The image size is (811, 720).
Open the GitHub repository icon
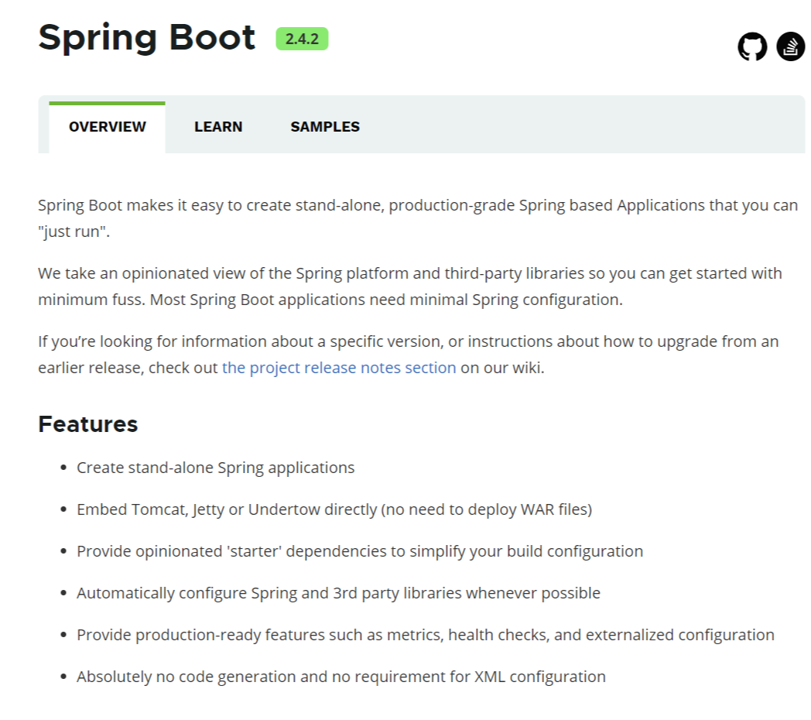click(x=752, y=46)
